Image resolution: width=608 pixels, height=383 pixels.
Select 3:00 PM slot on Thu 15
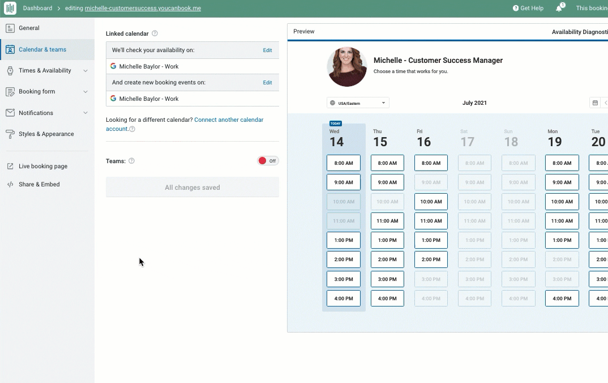pos(387,279)
